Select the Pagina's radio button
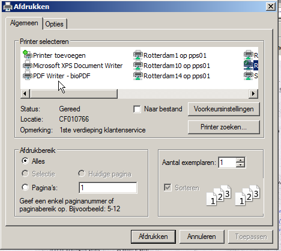Image resolution: width=281 pixels, height=251 pixels. tap(25, 187)
